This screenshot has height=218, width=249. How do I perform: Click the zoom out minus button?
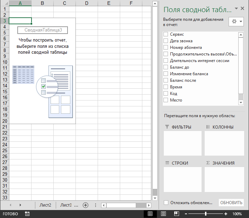click(x=186, y=214)
